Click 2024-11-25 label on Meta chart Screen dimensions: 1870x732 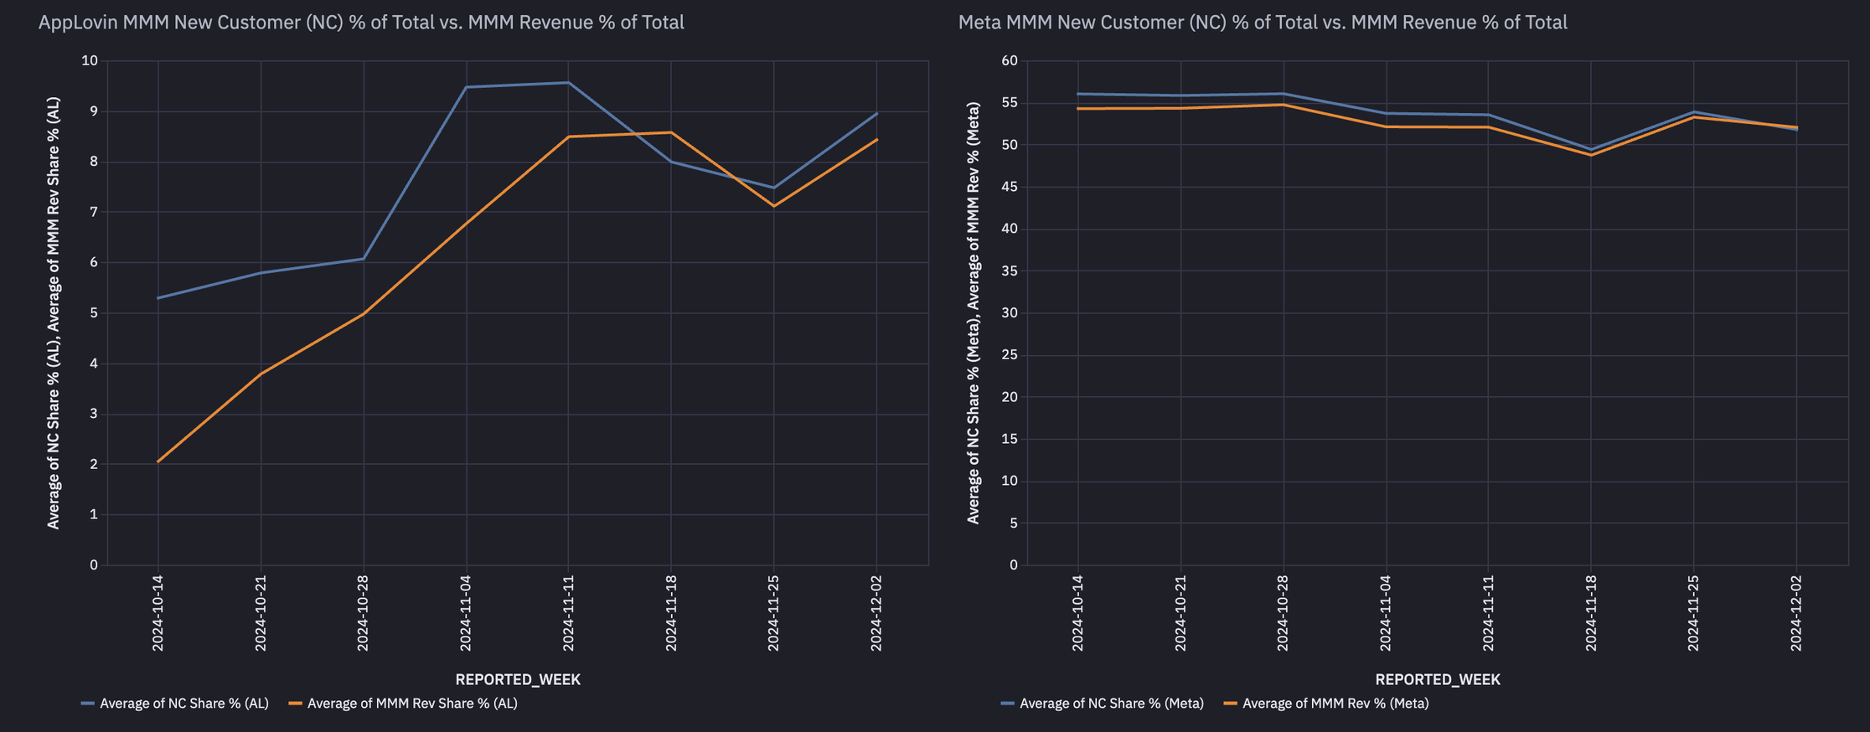[x=1693, y=613]
